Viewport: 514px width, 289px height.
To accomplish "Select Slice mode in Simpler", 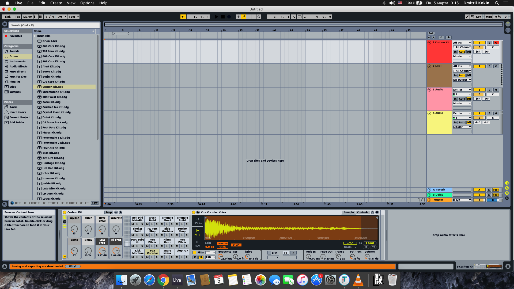I will tap(198, 244).
